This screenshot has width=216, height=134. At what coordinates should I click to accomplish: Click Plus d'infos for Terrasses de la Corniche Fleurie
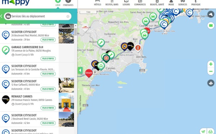[48, 74]
